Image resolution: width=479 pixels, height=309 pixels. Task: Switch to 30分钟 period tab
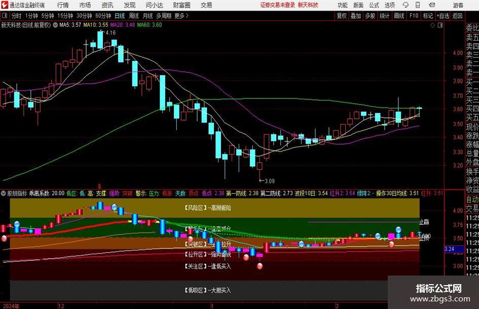84,16
